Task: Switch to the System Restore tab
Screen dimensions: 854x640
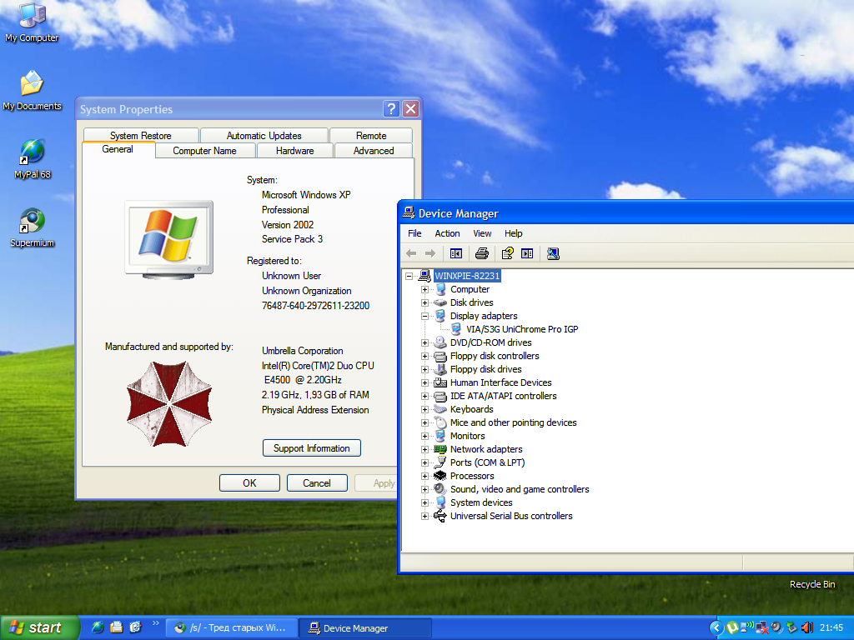Action: click(x=140, y=136)
